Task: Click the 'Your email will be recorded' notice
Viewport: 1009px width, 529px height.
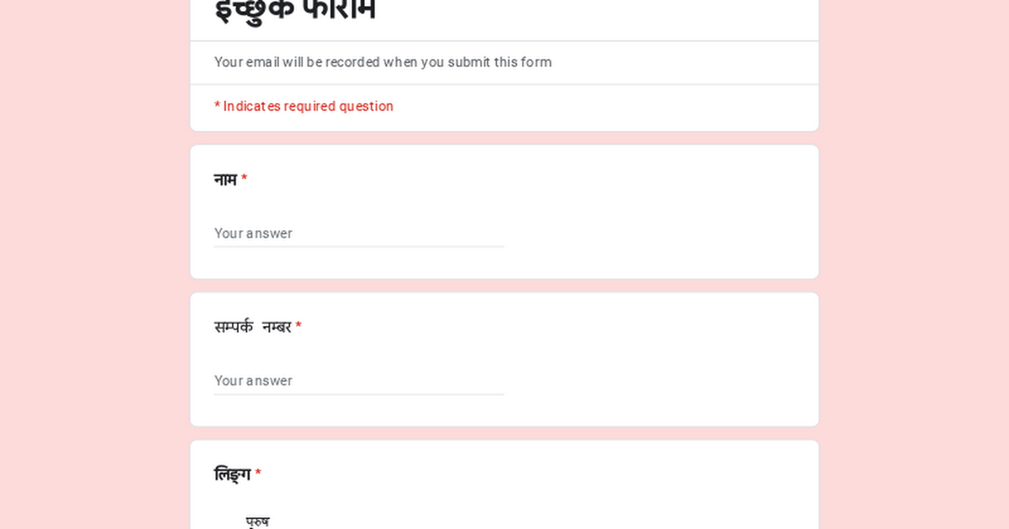Action: [383, 62]
